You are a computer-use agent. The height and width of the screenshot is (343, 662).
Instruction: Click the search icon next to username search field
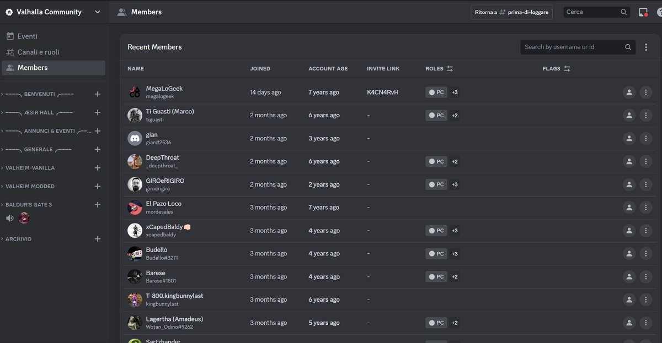[x=628, y=47]
